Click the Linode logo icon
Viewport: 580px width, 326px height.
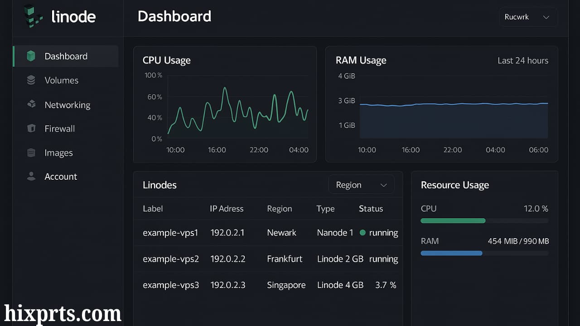pyautogui.click(x=33, y=17)
